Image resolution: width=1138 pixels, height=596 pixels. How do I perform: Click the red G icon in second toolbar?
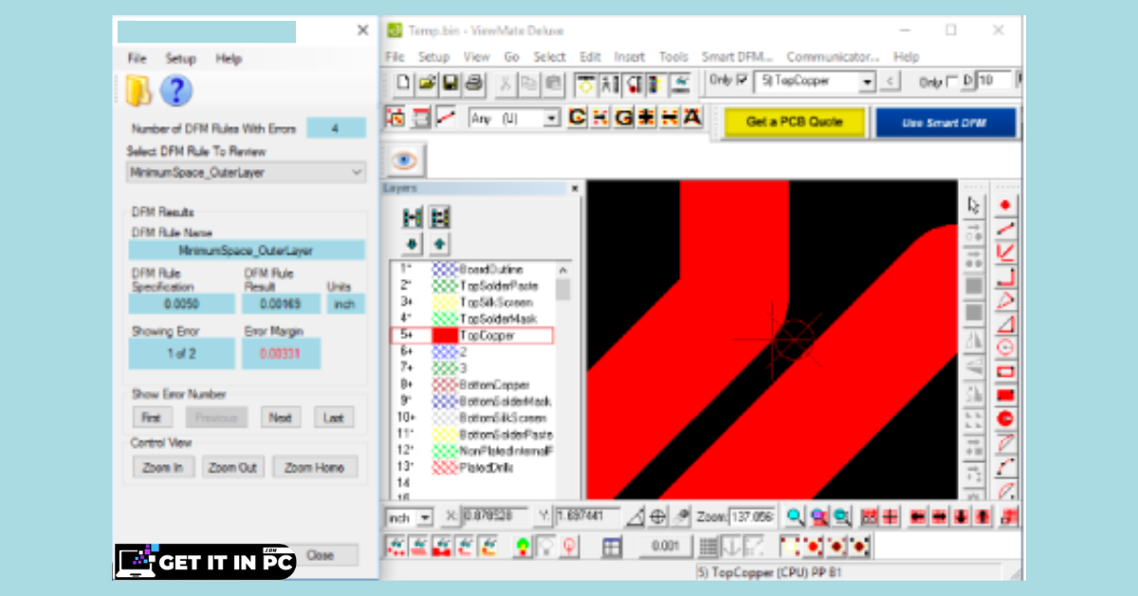(623, 119)
